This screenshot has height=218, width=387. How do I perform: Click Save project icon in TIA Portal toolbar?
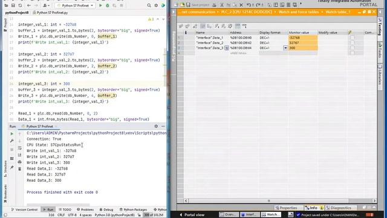pos(197,5)
